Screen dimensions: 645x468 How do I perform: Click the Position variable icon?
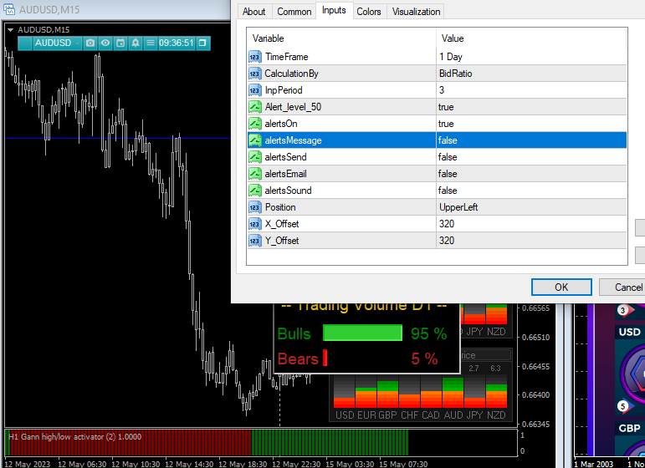tap(255, 207)
